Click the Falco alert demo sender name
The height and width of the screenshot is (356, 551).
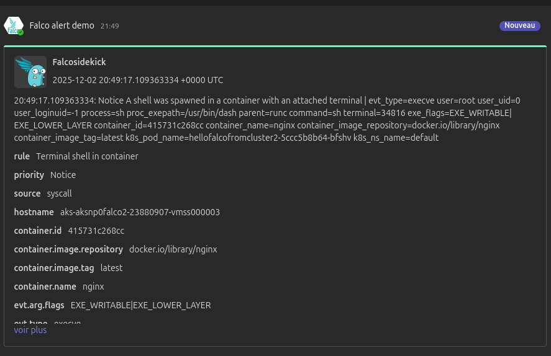[61, 25]
